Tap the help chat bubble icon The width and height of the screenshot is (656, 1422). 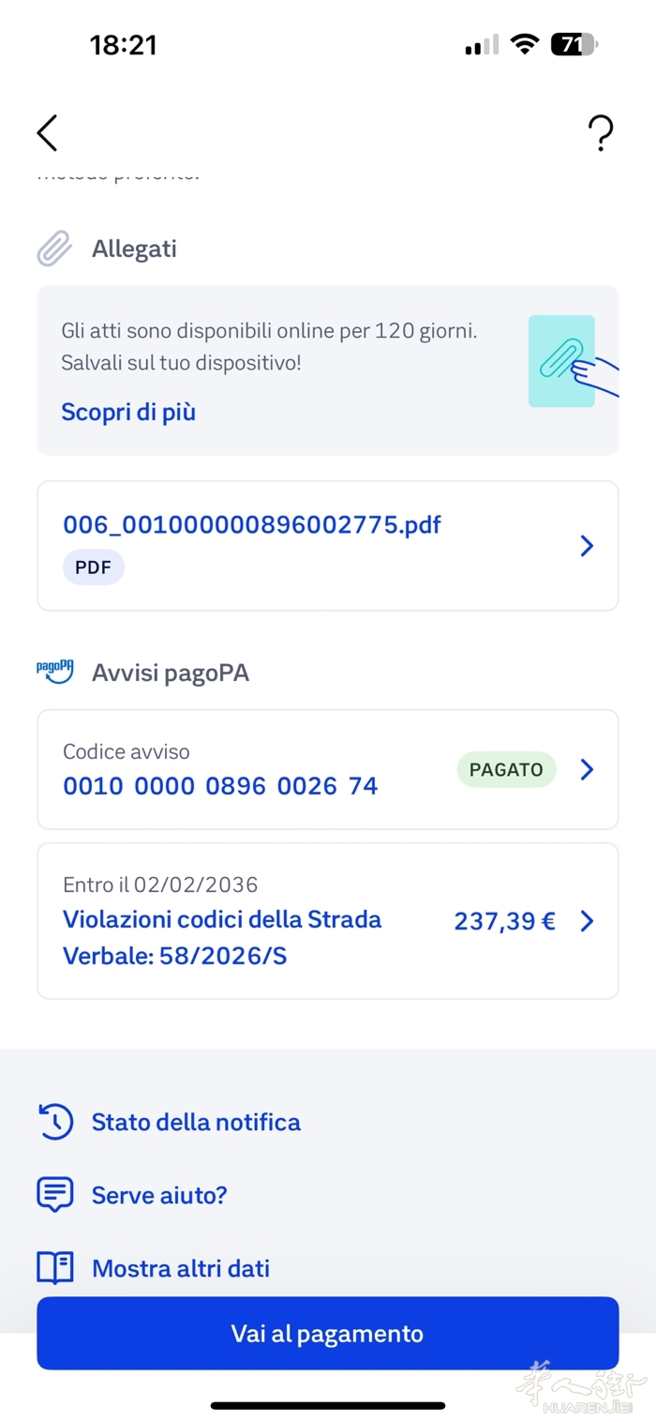(x=54, y=1195)
